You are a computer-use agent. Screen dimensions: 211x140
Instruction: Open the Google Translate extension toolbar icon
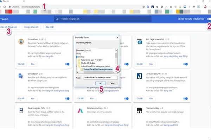(148, 7)
